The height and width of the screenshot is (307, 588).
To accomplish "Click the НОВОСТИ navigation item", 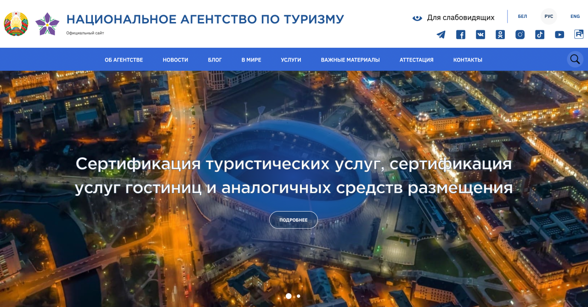I will tap(175, 59).
